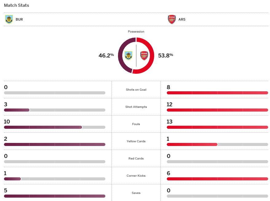The image size is (270, 201).
Task: Click the Burnley crest beside BUR label
Action: pyautogui.click(x=9, y=19)
